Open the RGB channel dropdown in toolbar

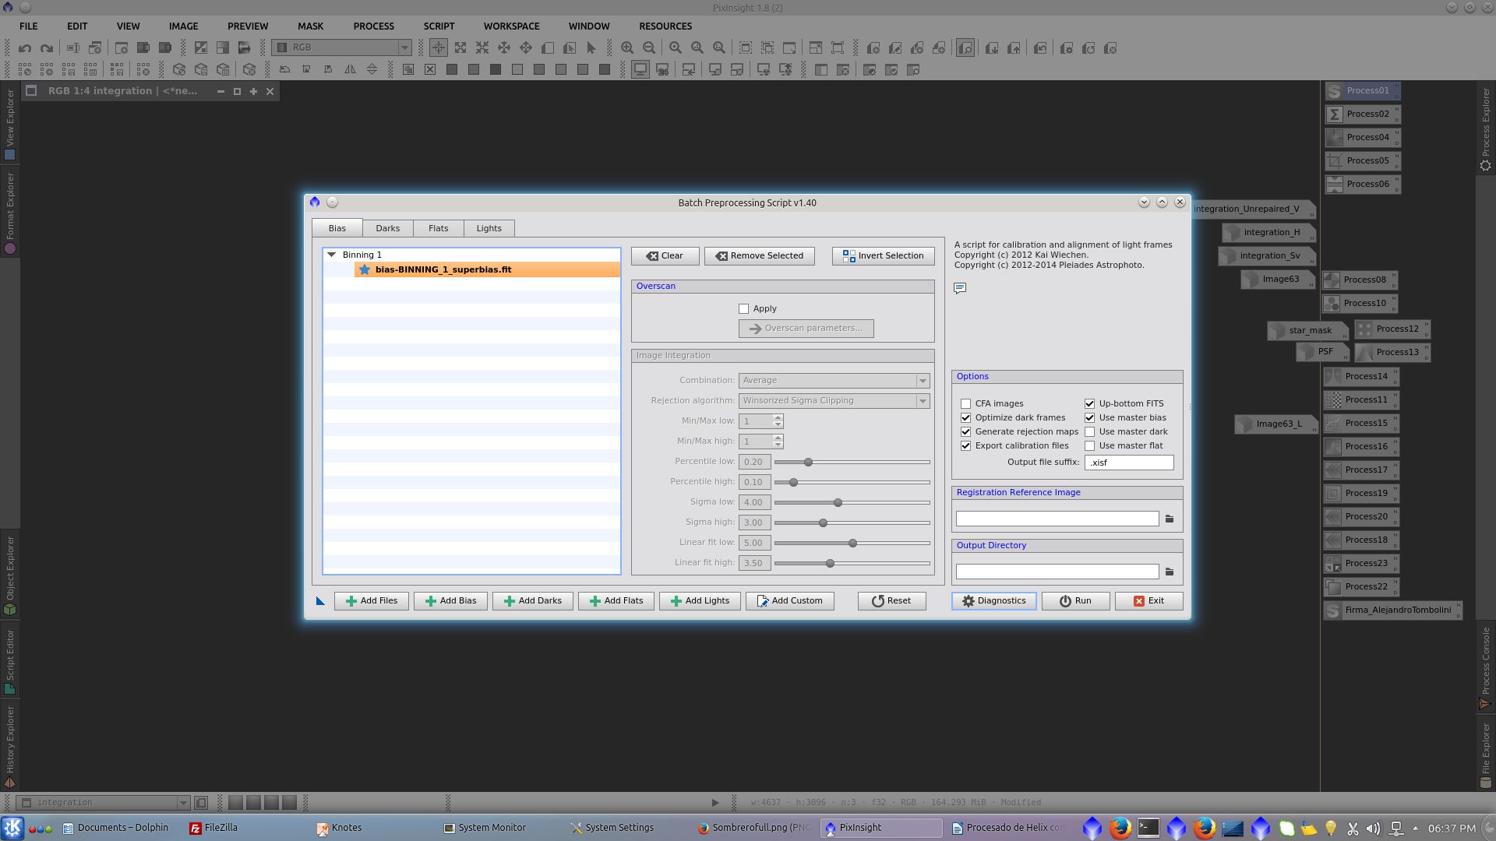coord(342,48)
